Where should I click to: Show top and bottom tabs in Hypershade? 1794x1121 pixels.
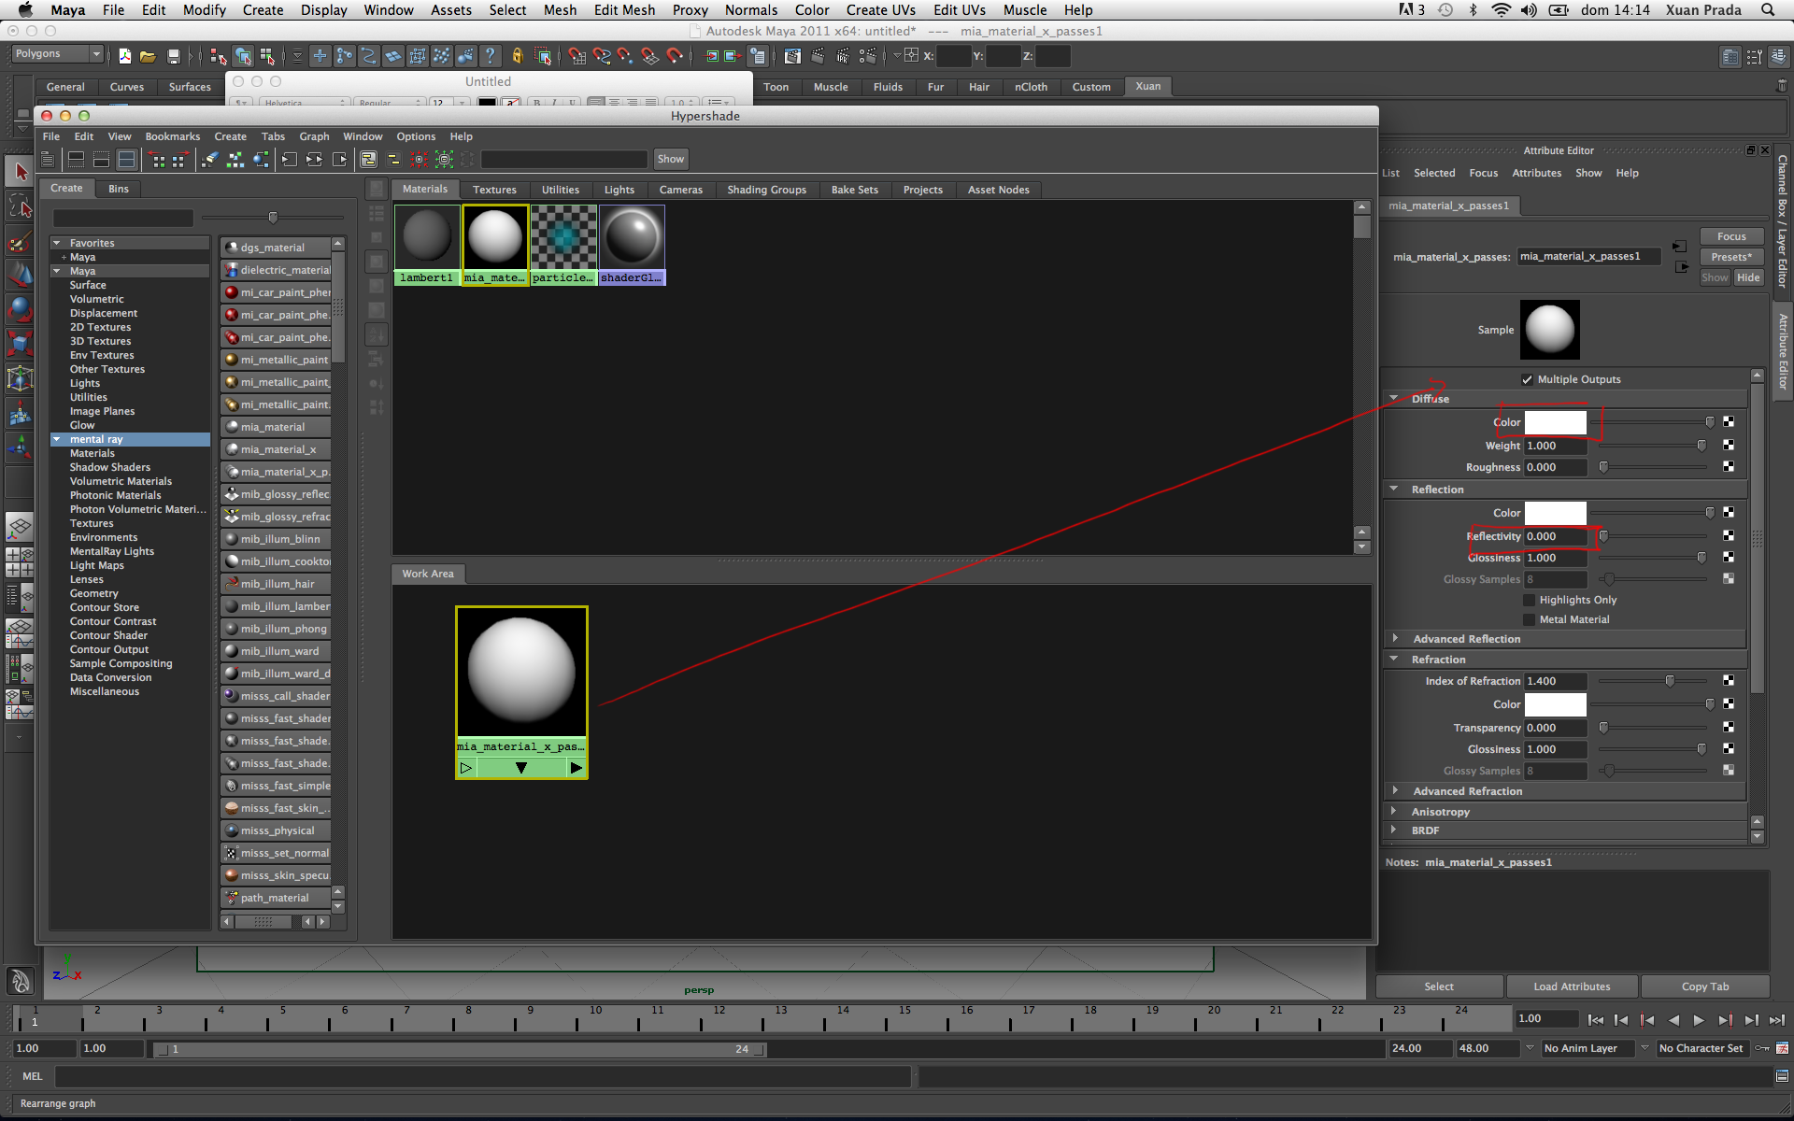click(x=126, y=160)
